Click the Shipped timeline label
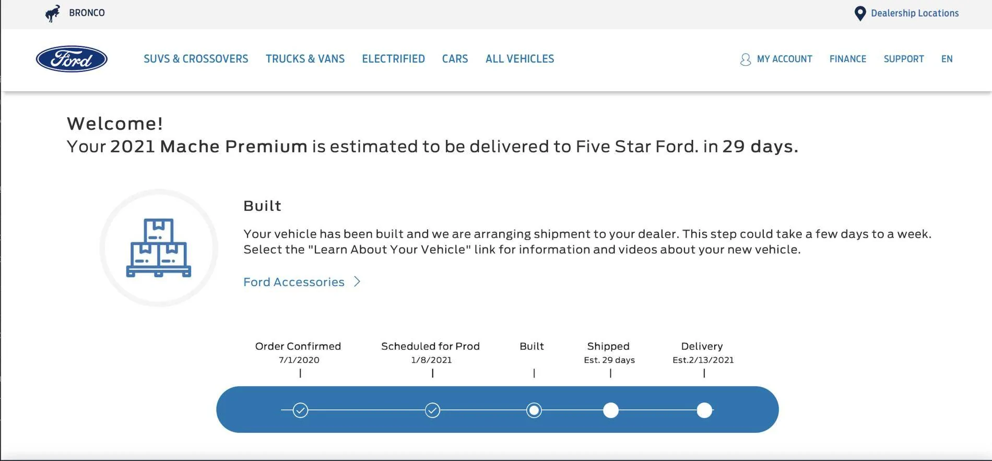 click(608, 346)
